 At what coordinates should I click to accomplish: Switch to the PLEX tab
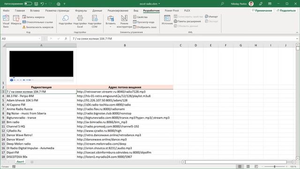click(187, 10)
